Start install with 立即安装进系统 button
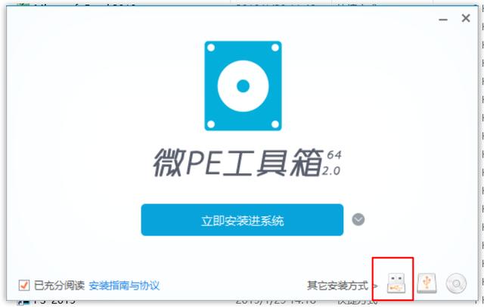The image size is (484, 307). [x=242, y=220]
